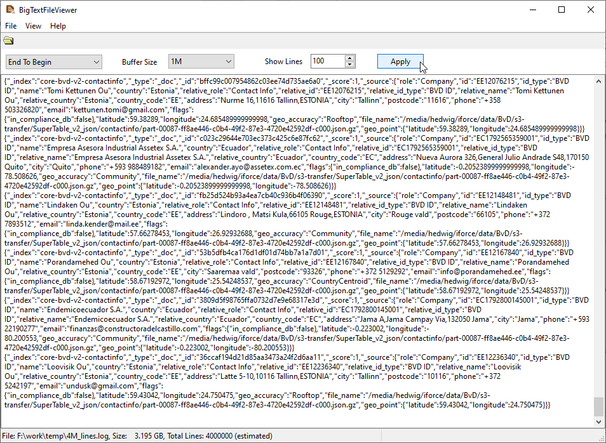Click the city value "Rouge vald"
Viewport: 606px width, 443px height.
click(x=410, y=215)
